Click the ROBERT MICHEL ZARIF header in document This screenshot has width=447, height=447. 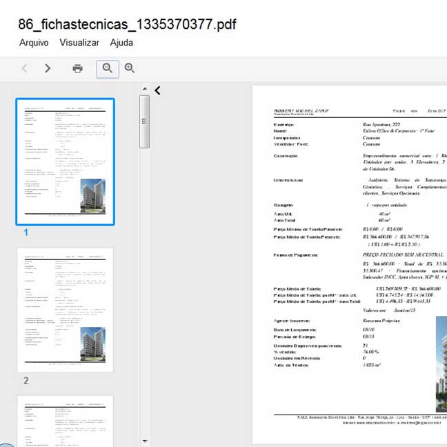coord(304,110)
